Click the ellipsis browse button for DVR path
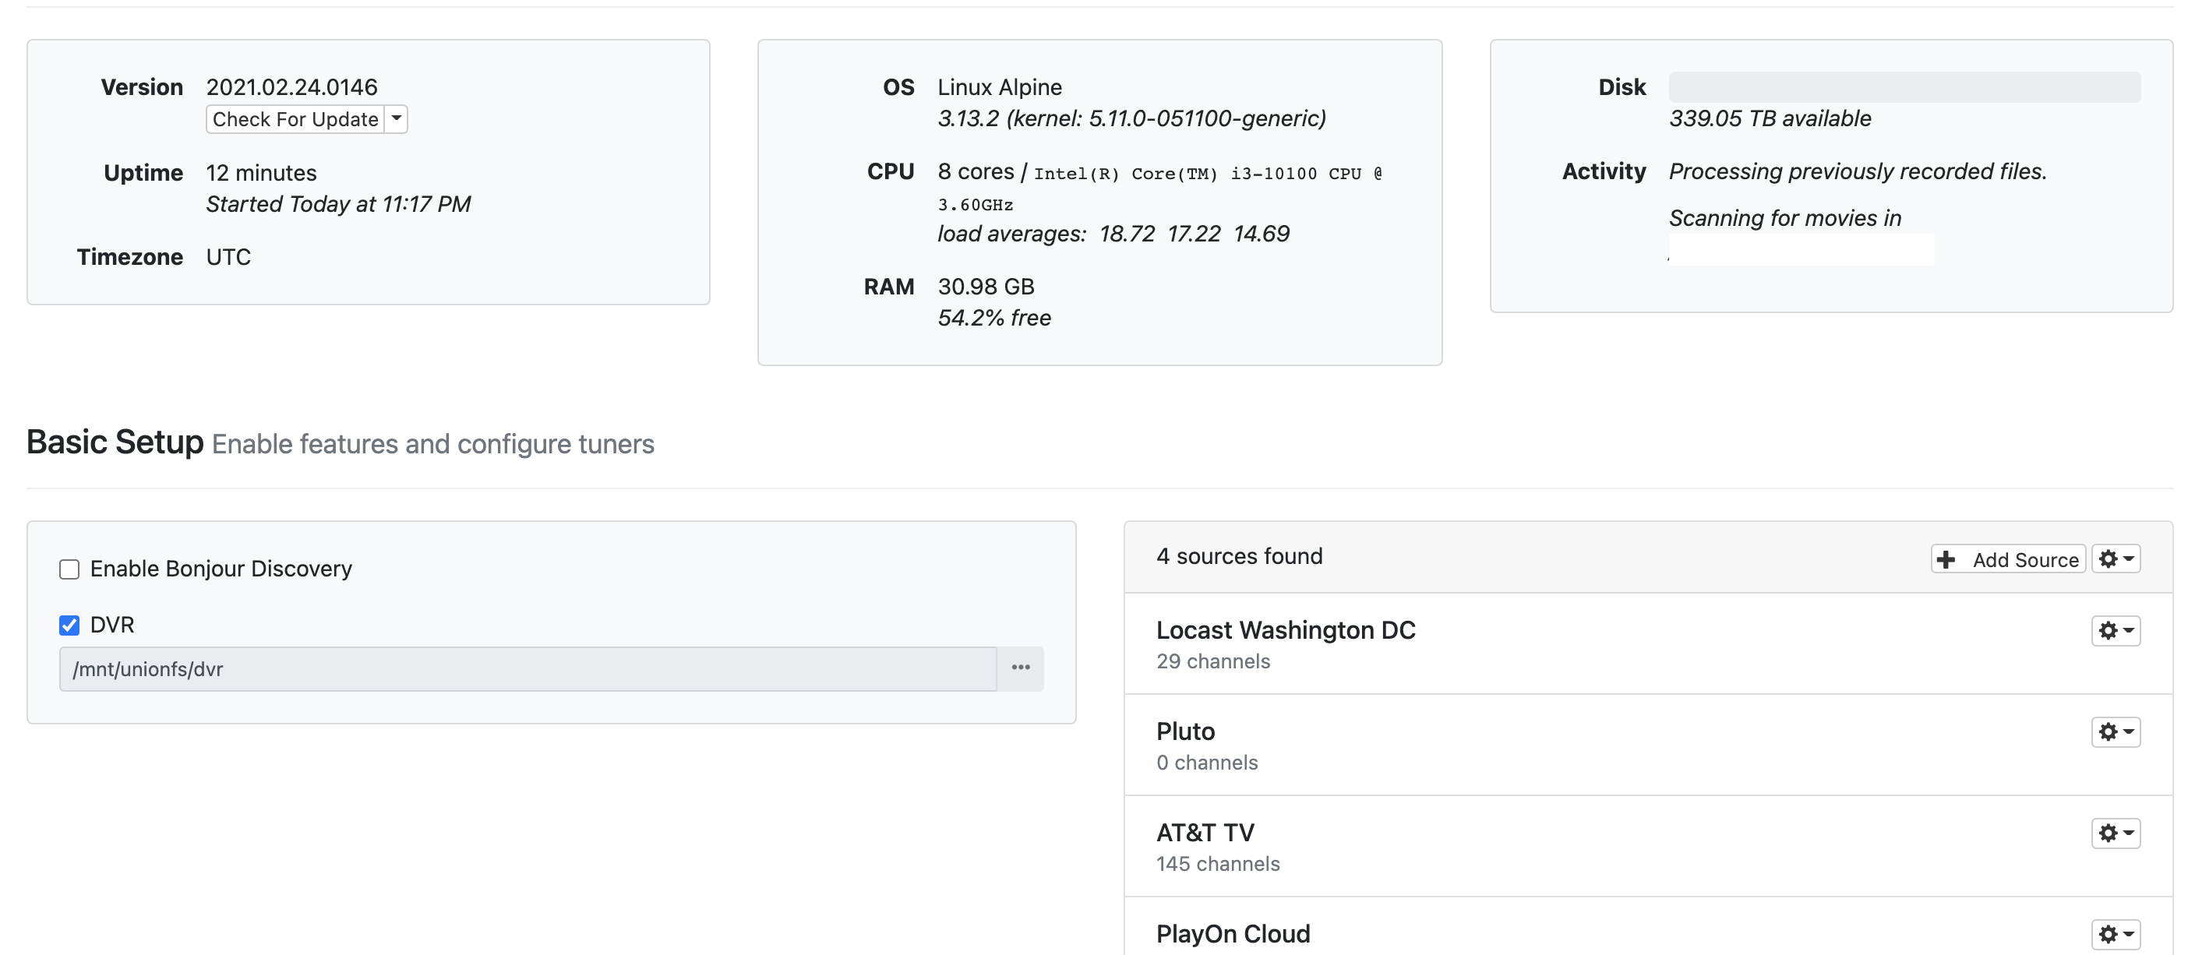The image size is (2188, 955). (x=1020, y=668)
